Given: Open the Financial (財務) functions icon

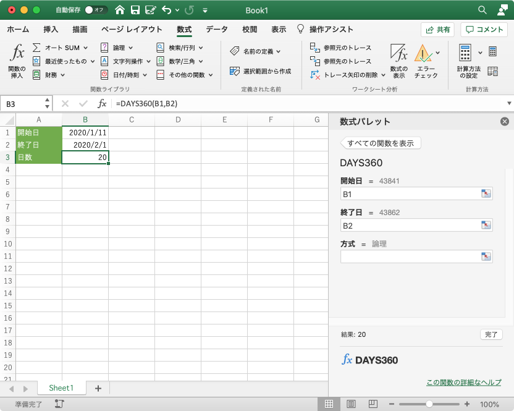Looking at the screenshot, I should pos(36,75).
